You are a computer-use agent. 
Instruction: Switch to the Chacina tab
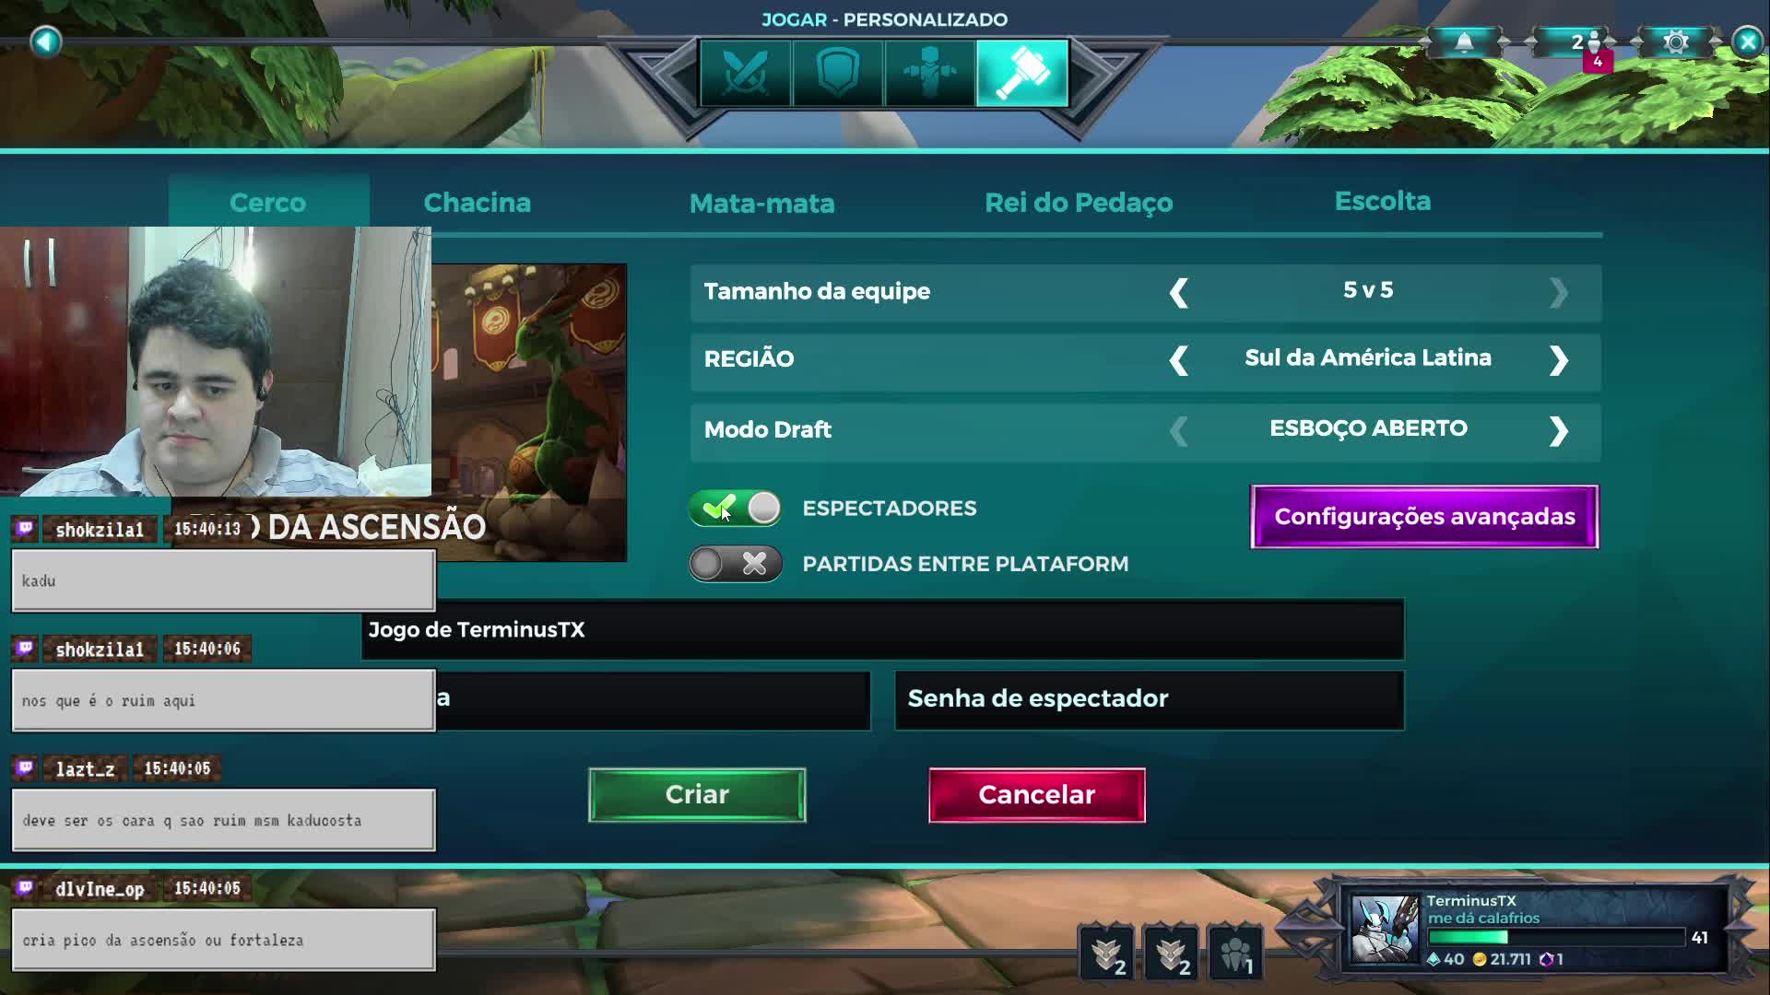(477, 203)
